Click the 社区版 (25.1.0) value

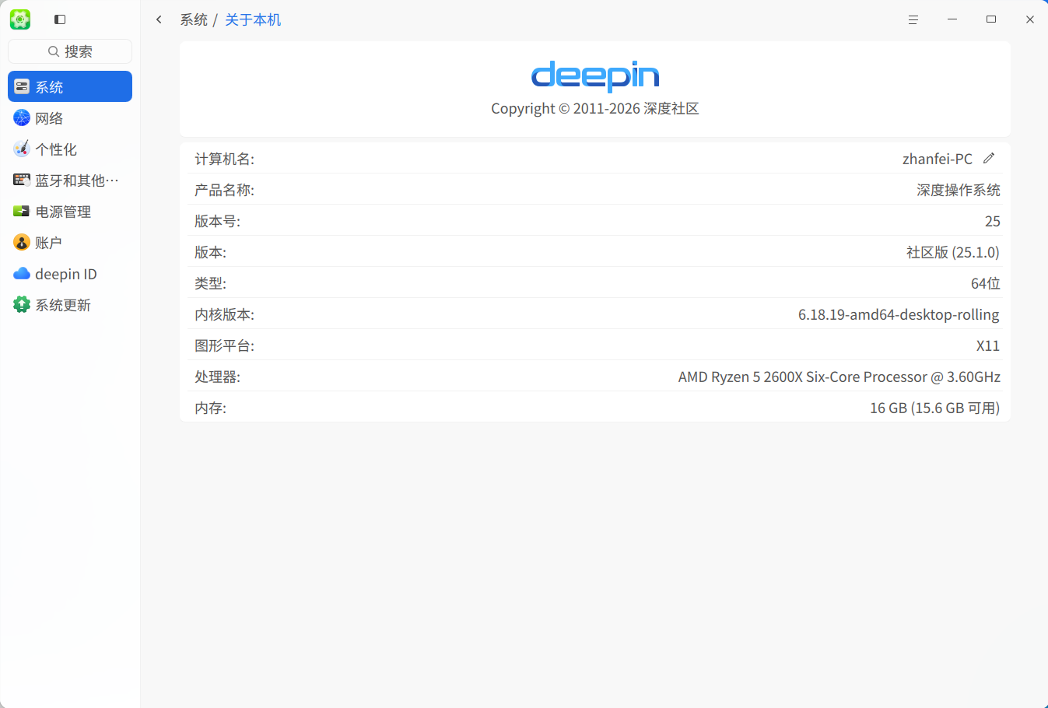tap(953, 252)
